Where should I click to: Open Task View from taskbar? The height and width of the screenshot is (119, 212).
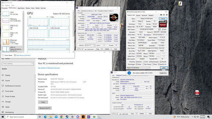pyautogui.click(x=40, y=117)
